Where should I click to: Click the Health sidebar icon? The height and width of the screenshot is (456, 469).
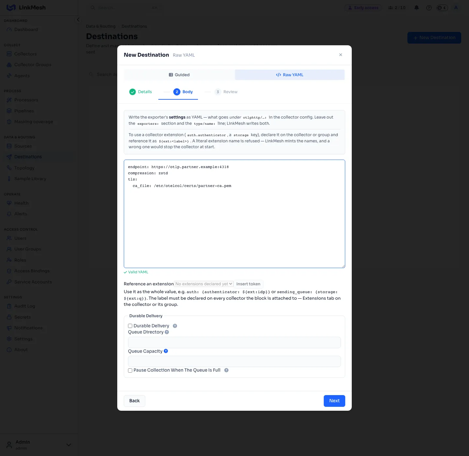[x=9, y=203]
